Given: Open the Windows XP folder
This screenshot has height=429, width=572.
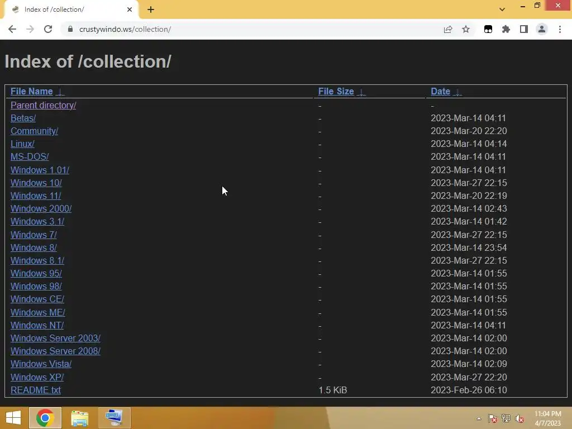Looking at the screenshot, I should (x=37, y=377).
